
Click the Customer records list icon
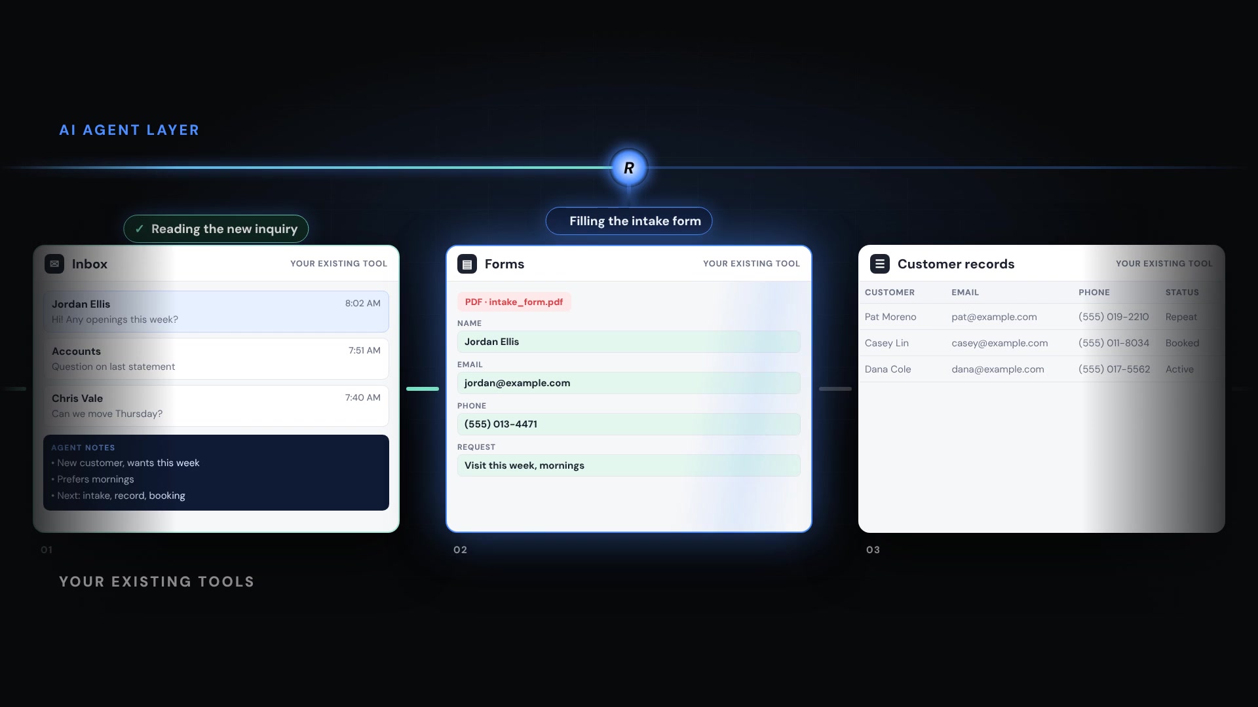pos(880,264)
